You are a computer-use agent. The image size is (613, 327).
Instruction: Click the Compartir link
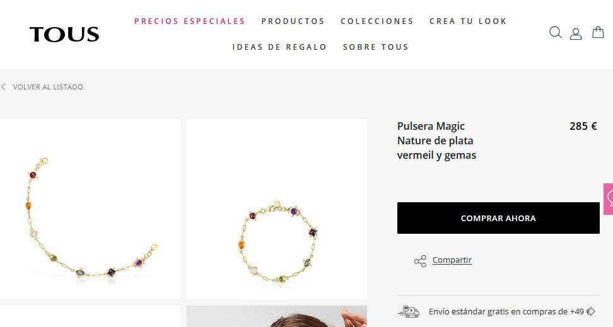[x=452, y=260]
